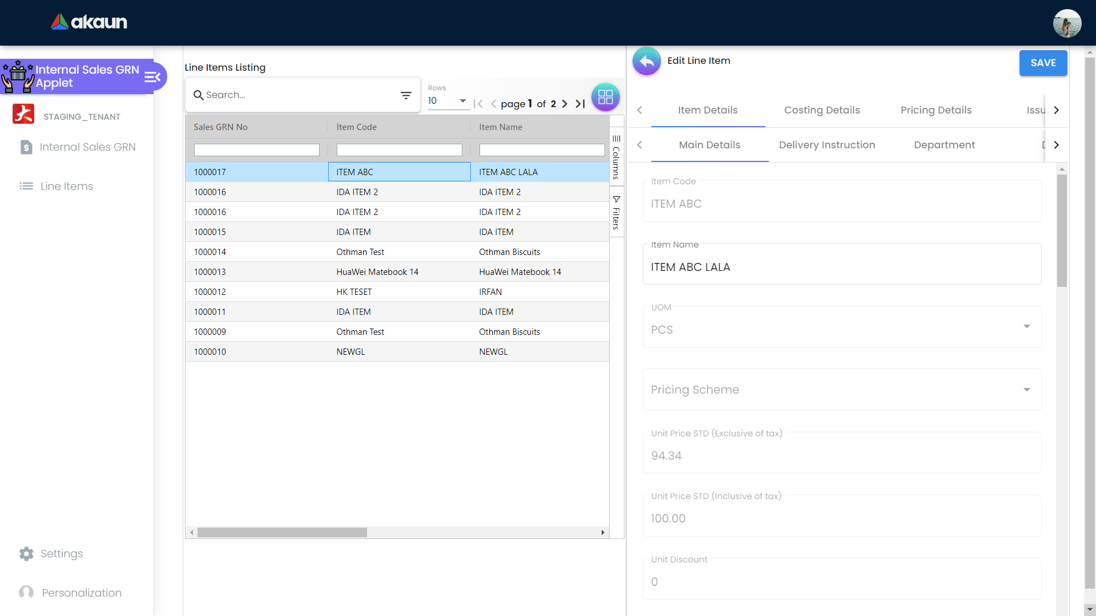The width and height of the screenshot is (1096, 616).
Task: Collapse the sidebar menu toggle icon
Action: (x=152, y=77)
